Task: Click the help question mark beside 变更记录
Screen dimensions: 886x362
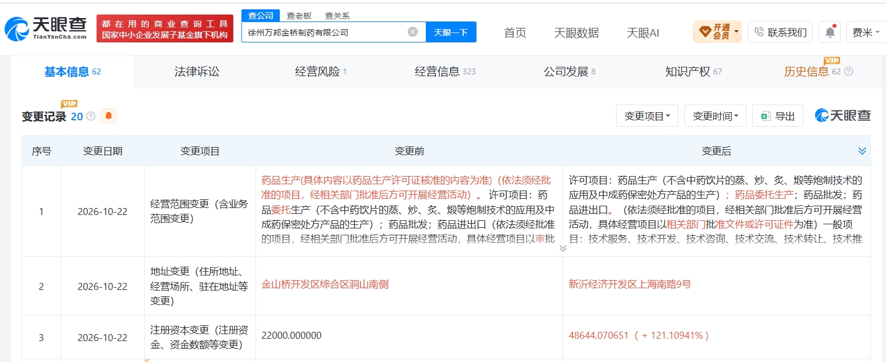Action: tap(91, 116)
